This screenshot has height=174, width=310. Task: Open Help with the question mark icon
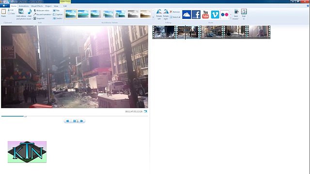(308, 6)
